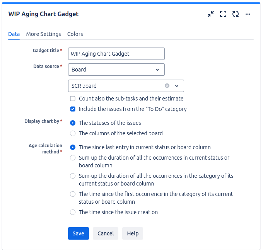Select time since the issue creation
The image size is (263, 252).
click(73, 212)
